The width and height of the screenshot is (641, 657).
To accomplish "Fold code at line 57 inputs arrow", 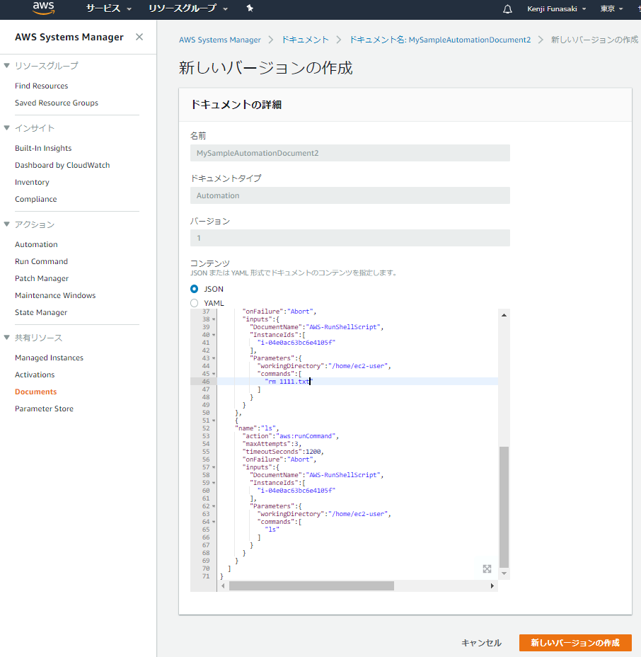I will coord(214,467).
